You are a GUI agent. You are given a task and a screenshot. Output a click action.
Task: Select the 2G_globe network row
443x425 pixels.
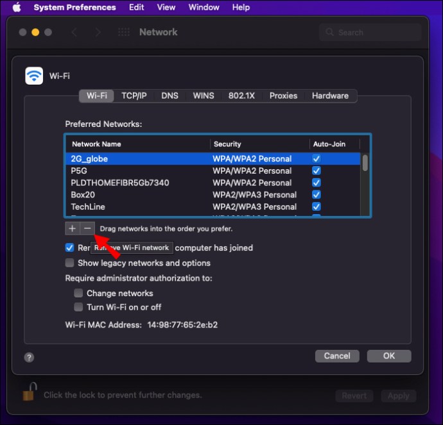(213, 159)
